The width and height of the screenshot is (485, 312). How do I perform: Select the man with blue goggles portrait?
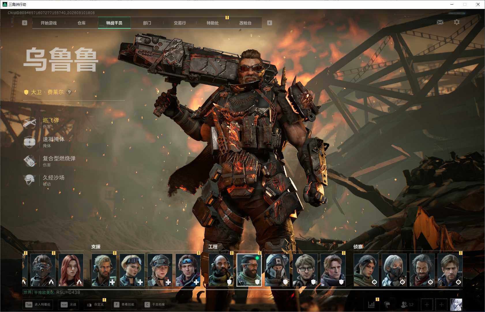pos(188,270)
